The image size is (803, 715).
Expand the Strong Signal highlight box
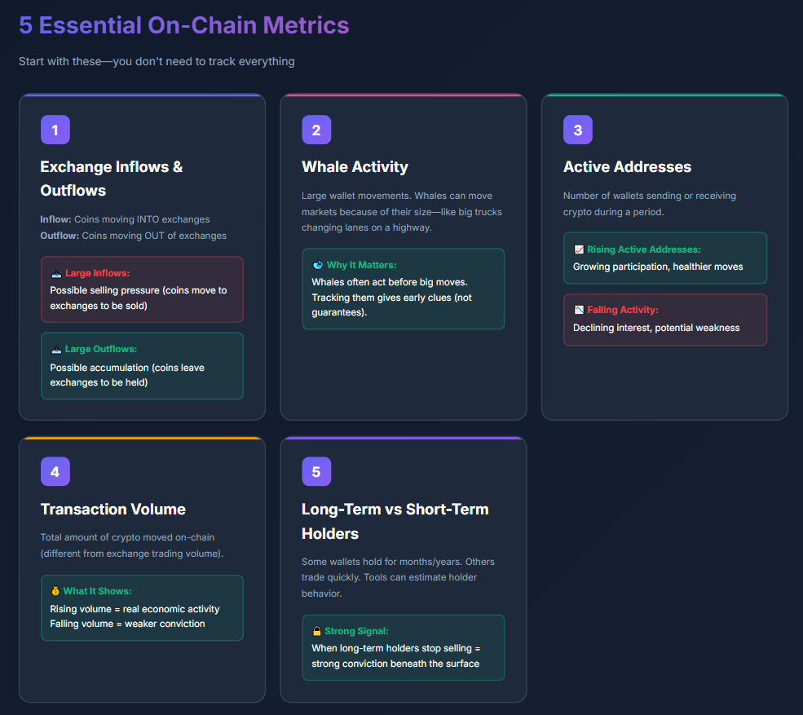pos(403,647)
